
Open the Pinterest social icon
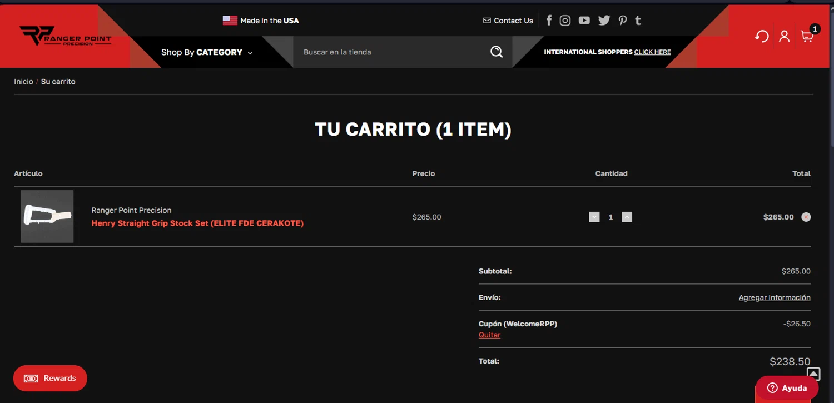click(623, 21)
